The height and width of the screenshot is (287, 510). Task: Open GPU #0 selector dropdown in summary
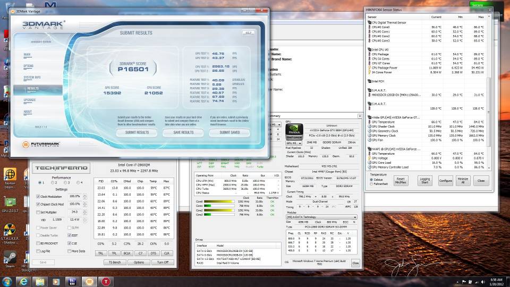tap(293, 143)
